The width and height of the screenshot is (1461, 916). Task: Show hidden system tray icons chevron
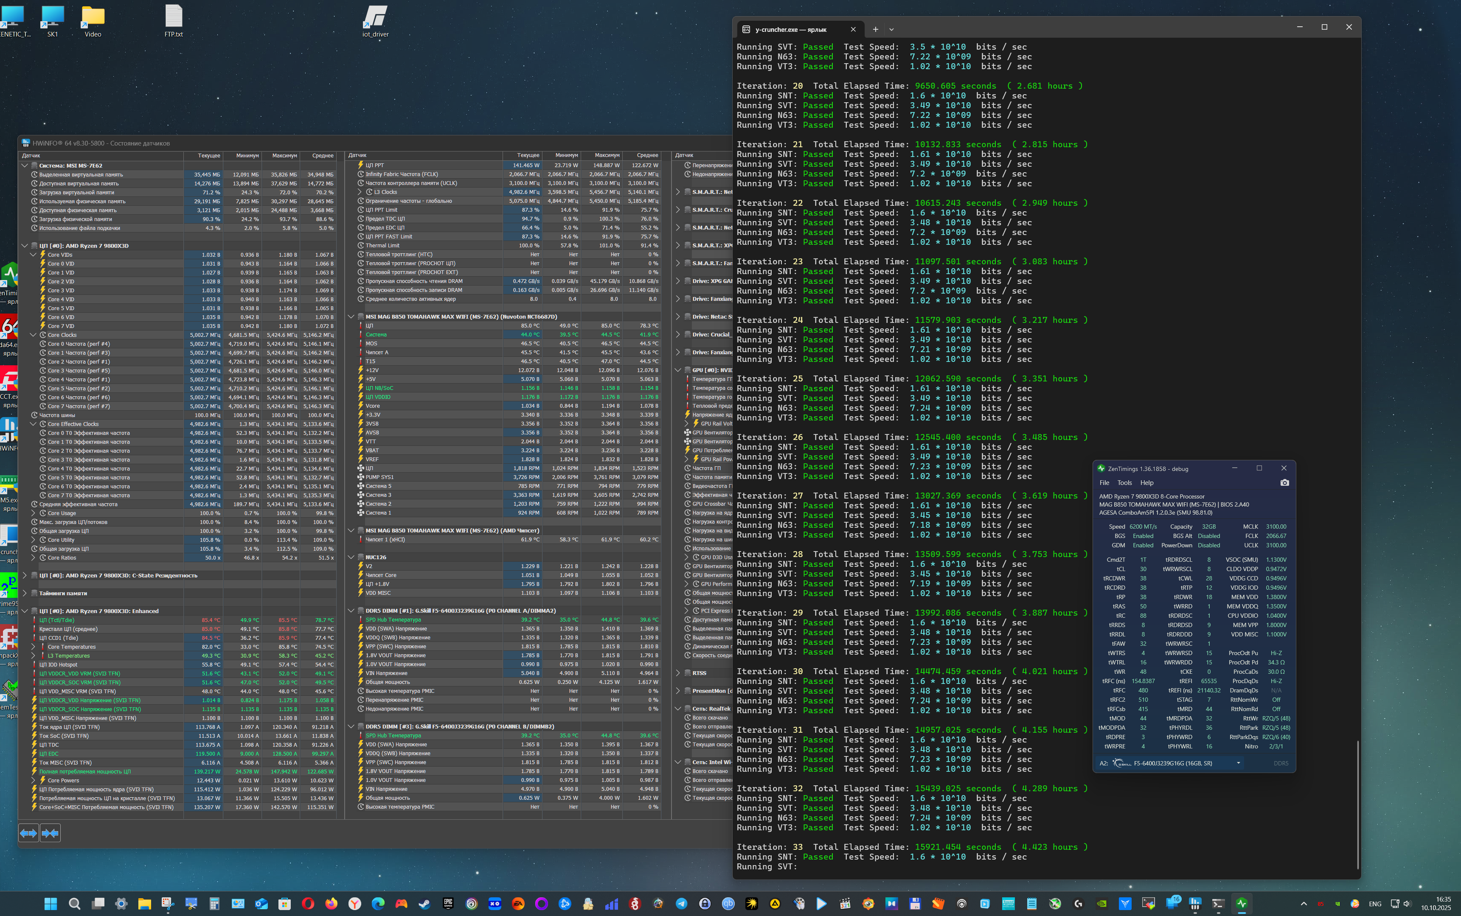point(1304,904)
